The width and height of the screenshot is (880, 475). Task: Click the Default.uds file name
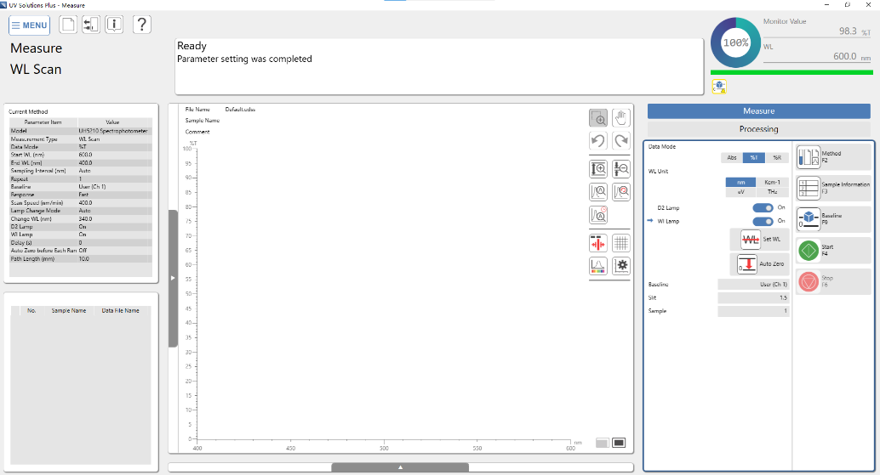click(240, 110)
